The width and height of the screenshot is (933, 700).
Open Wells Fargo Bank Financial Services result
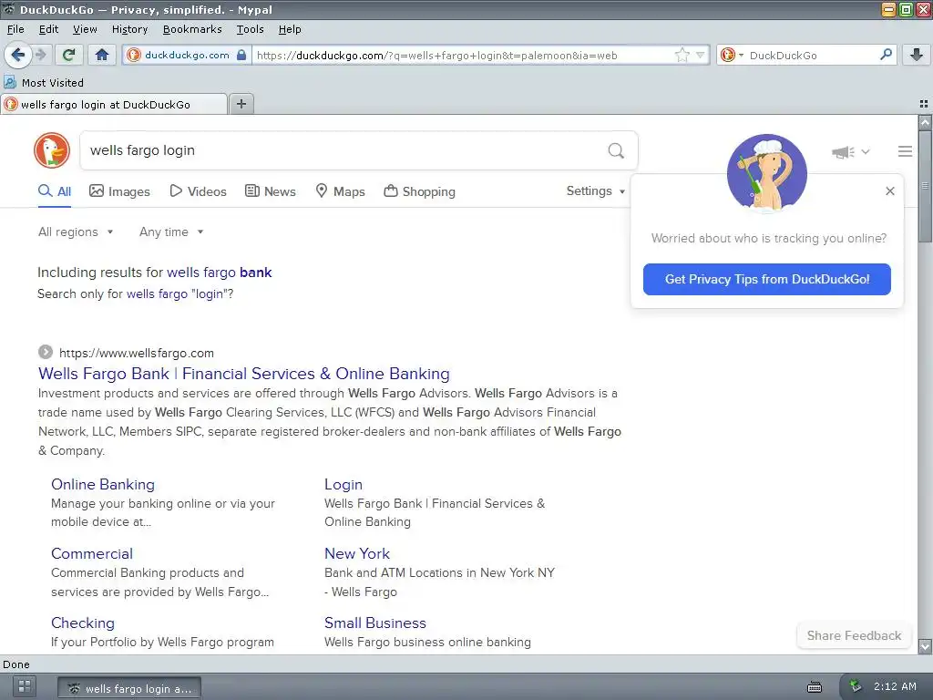click(244, 374)
